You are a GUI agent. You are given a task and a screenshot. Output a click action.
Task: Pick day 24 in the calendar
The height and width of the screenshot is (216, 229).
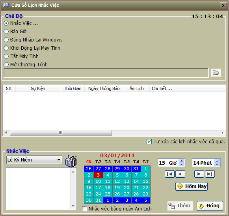(98, 194)
